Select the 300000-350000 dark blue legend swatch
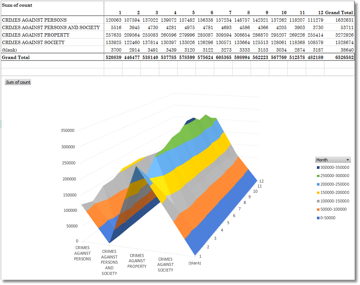 point(318,167)
